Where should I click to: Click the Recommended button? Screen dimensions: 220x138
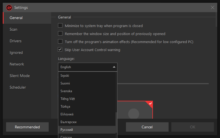[x=27, y=127]
